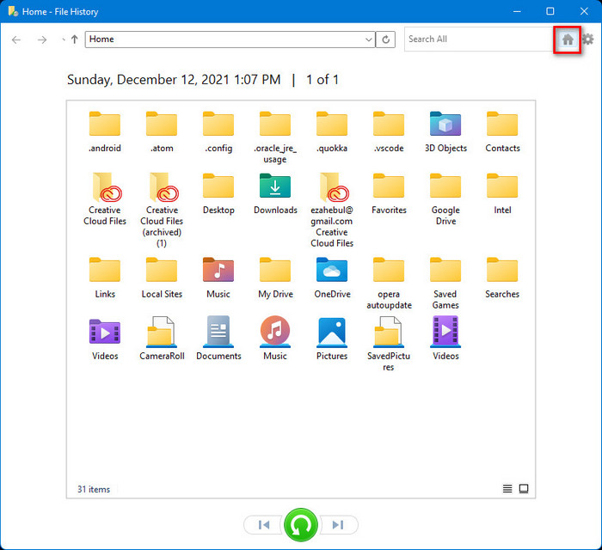Select the CameraRoll library
Image resolution: width=602 pixels, height=550 pixels.
pos(162,339)
